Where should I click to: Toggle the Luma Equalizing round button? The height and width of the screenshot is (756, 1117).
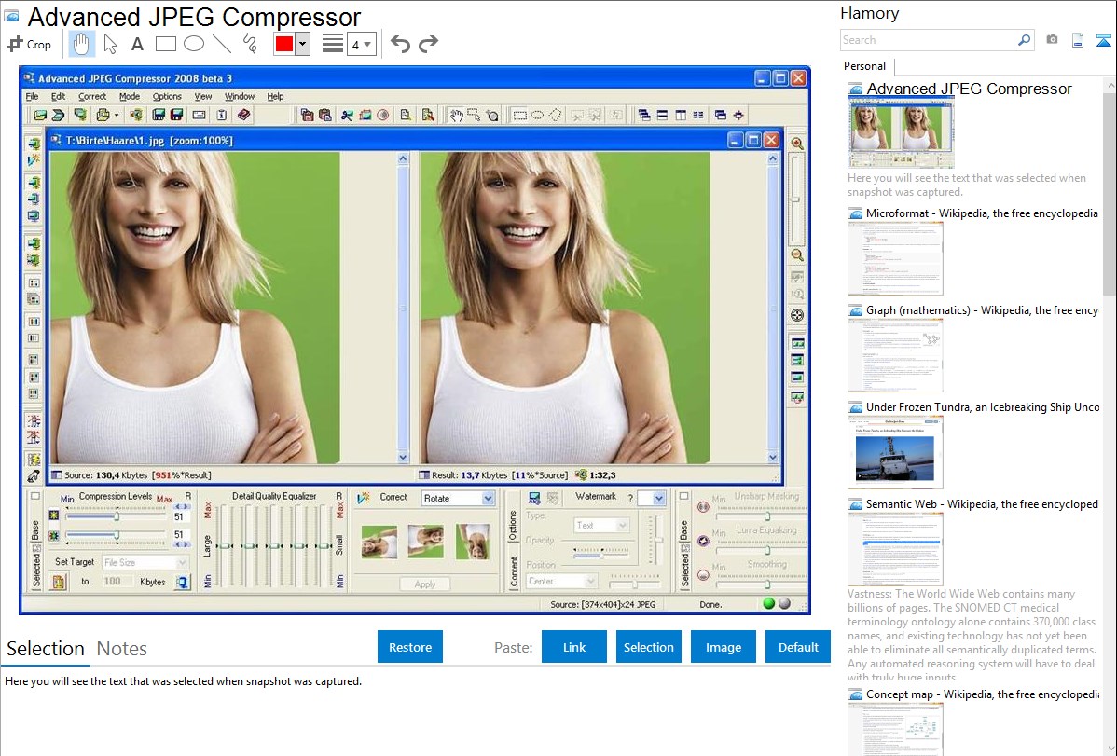(x=703, y=541)
